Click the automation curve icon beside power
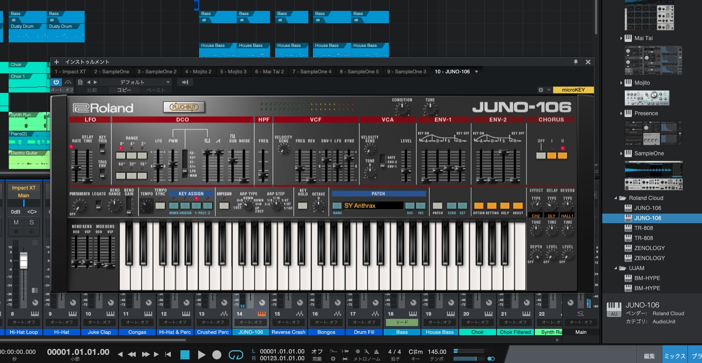The width and height of the screenshot is (702, 363). click(68, 82)
